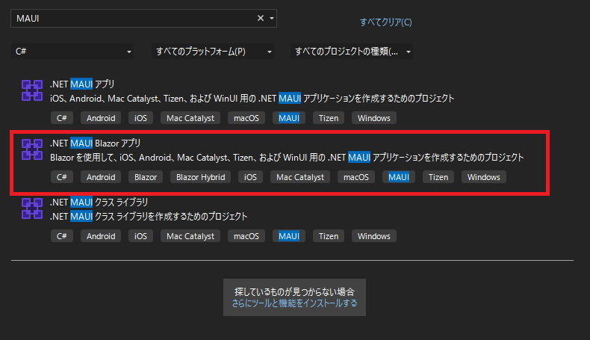Click the 探しているものが見つからない場合 text
590x340 pixels.
[x=294, y=292]
